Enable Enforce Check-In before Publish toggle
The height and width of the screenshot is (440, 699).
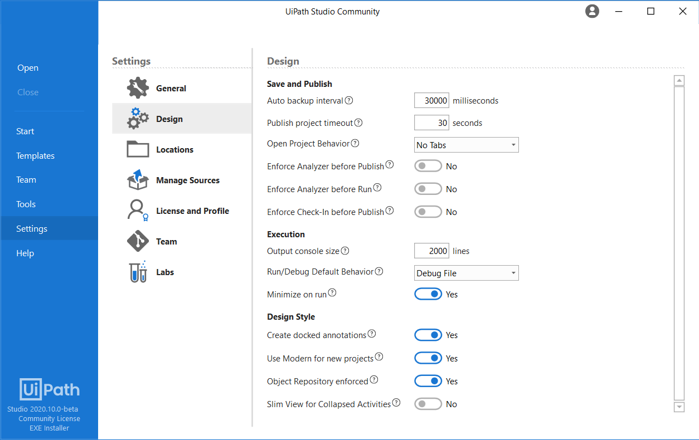pos(428,212)
